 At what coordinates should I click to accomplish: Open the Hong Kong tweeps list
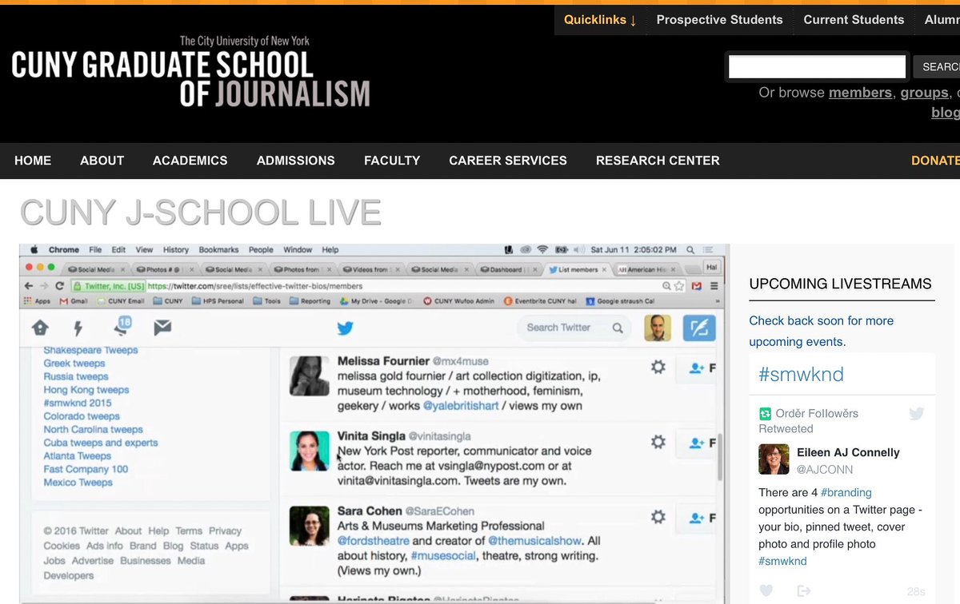(86, 390)
